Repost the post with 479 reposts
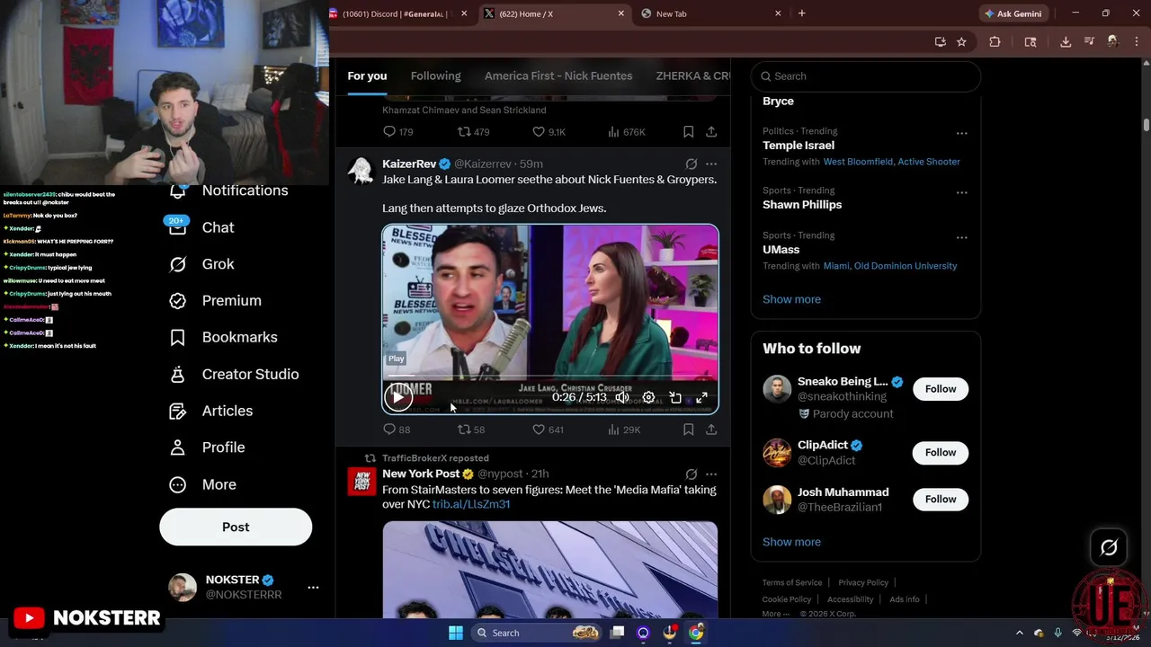This screenshot has width=1151, height=647. pyautogui.click(x=473, y=131)
